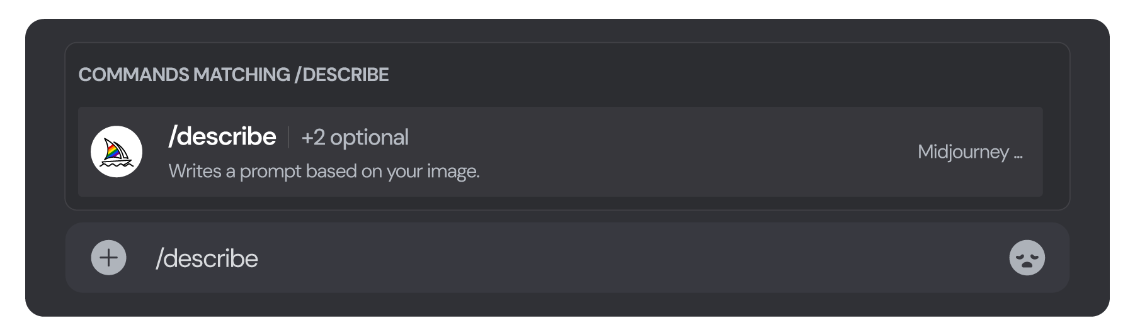Click the truncated ellipsis after Midjourney
1135x335 pixels.
tap(1018, 153)
